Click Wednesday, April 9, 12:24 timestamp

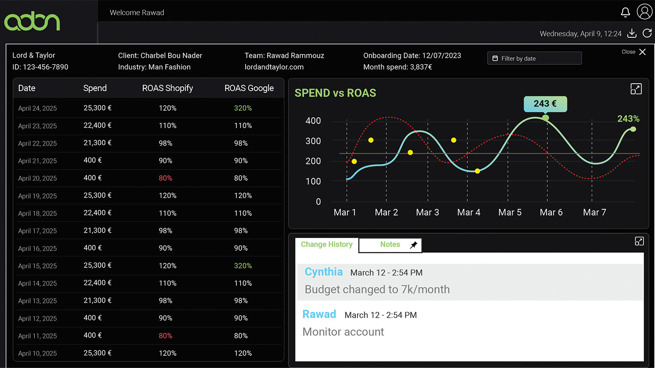tap(580, 34)
